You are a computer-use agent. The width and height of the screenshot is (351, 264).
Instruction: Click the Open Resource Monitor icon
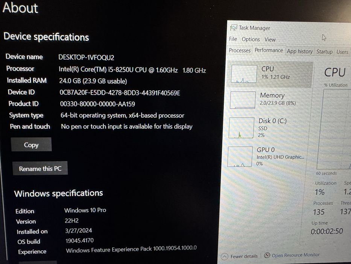pyautogui.click(x=267, y=255)
